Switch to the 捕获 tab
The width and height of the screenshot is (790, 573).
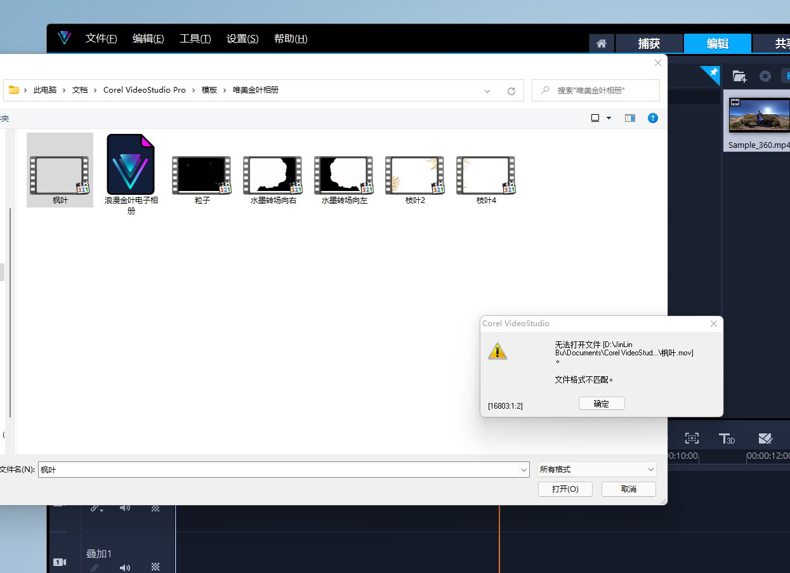pyautogui.click(x=648, y=43)
